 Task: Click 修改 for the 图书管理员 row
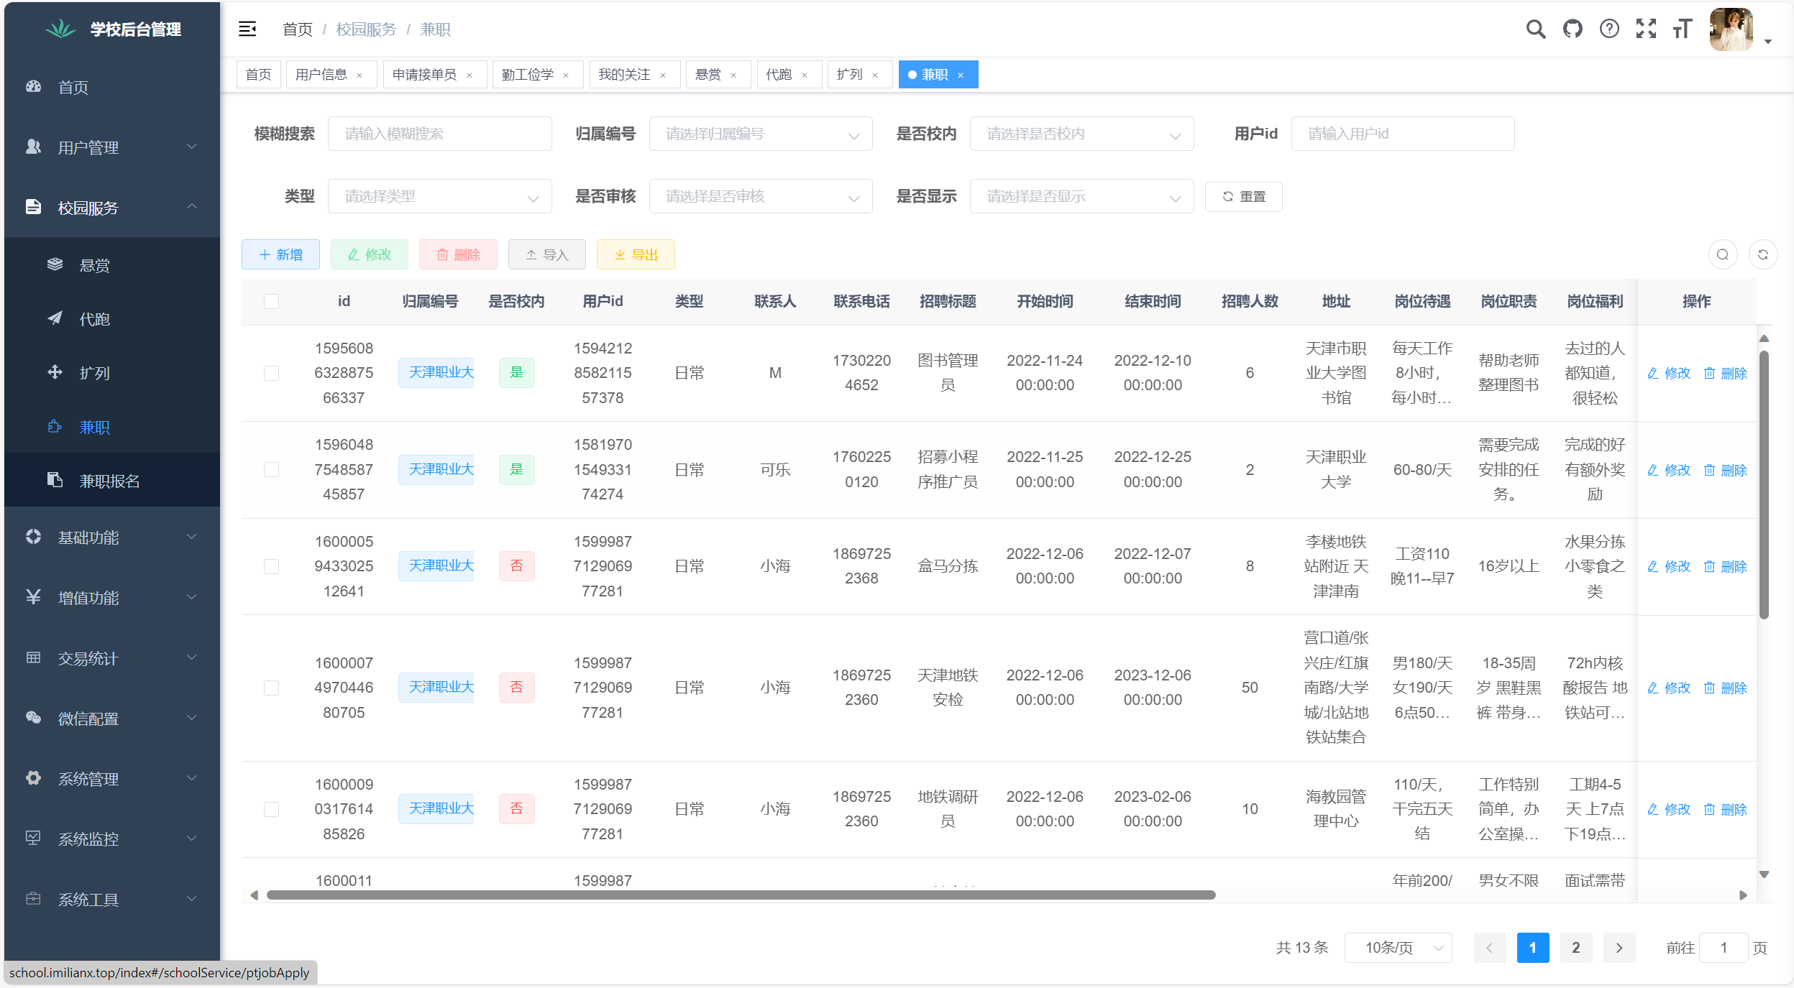click(x=1669, y=373)
